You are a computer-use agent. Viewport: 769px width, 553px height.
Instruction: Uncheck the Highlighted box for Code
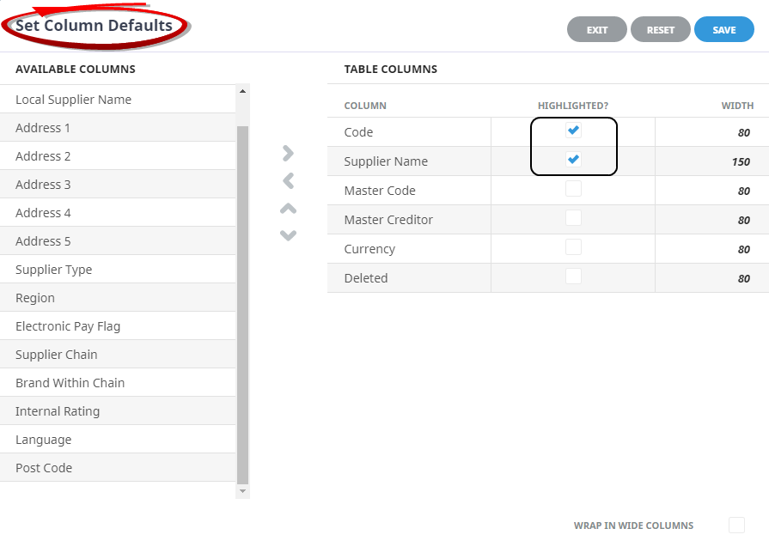(x=573, y=131)
